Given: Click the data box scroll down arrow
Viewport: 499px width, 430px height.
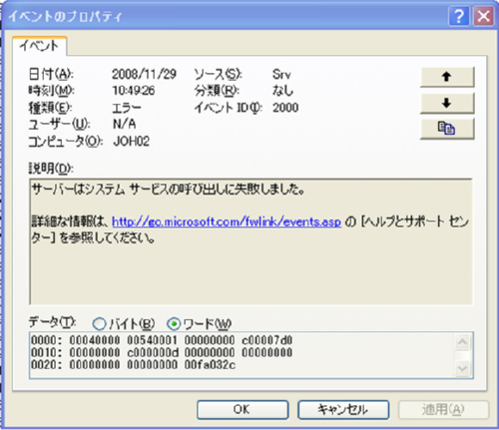Looking at the screenshot, I should pos(463,368).
